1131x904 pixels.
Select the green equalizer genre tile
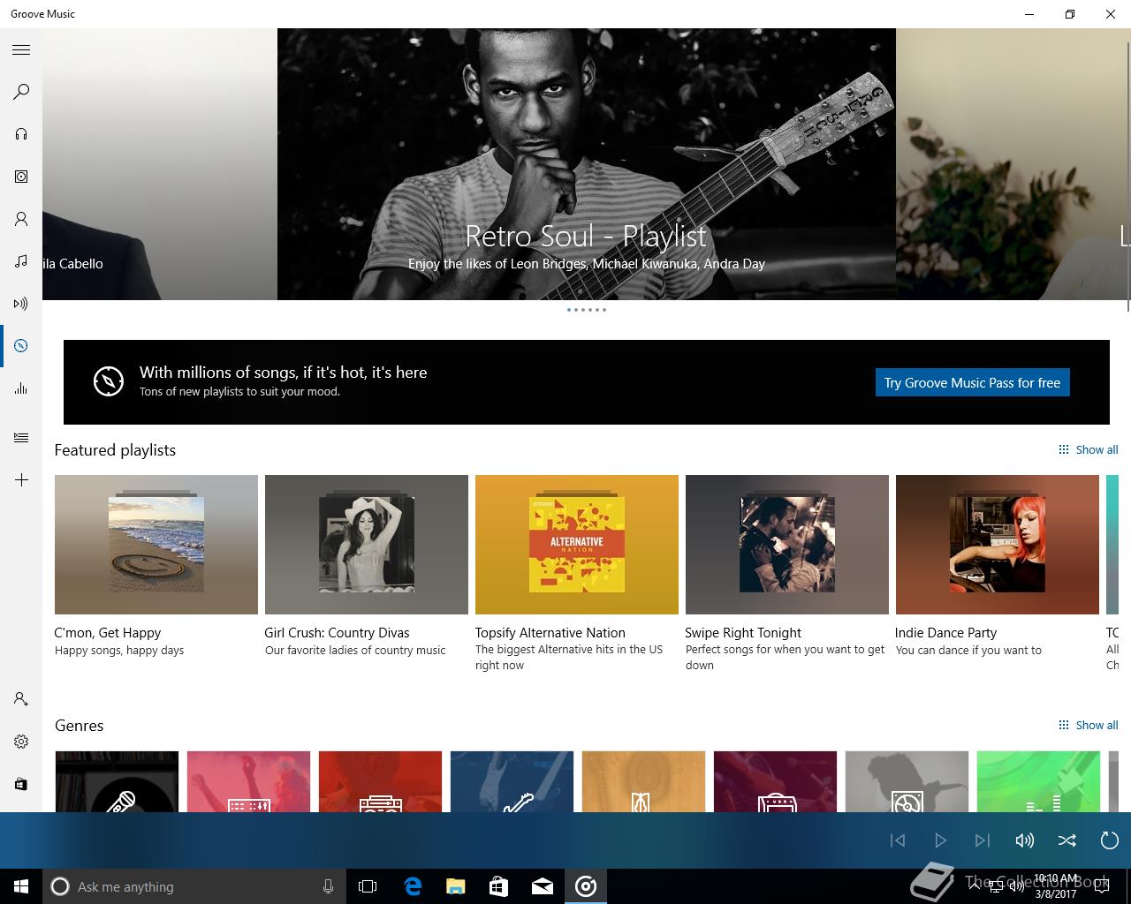(1038, 781)
